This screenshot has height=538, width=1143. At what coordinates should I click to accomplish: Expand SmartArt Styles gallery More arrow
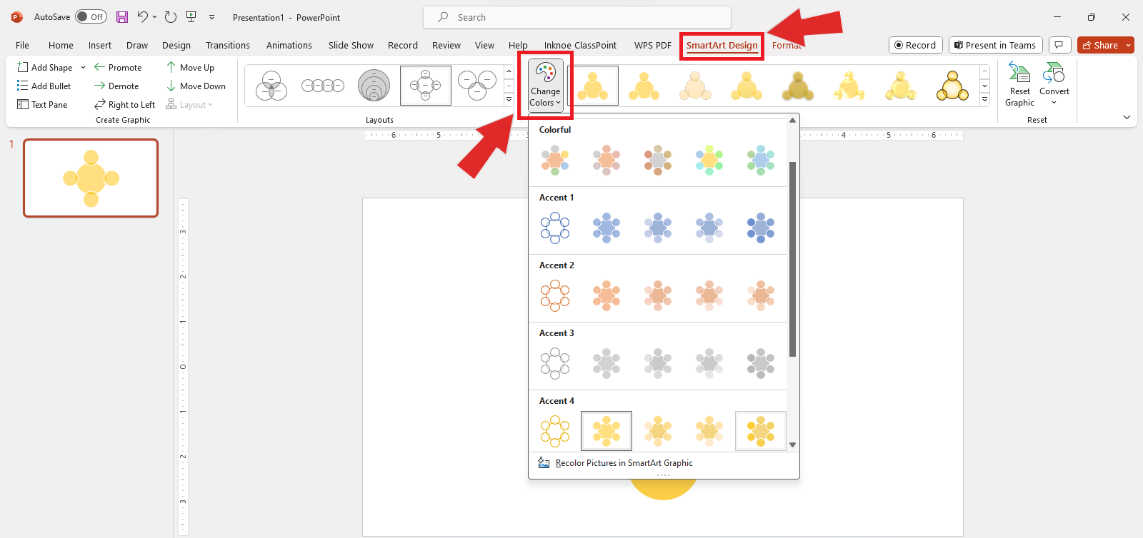pos(984,99)
